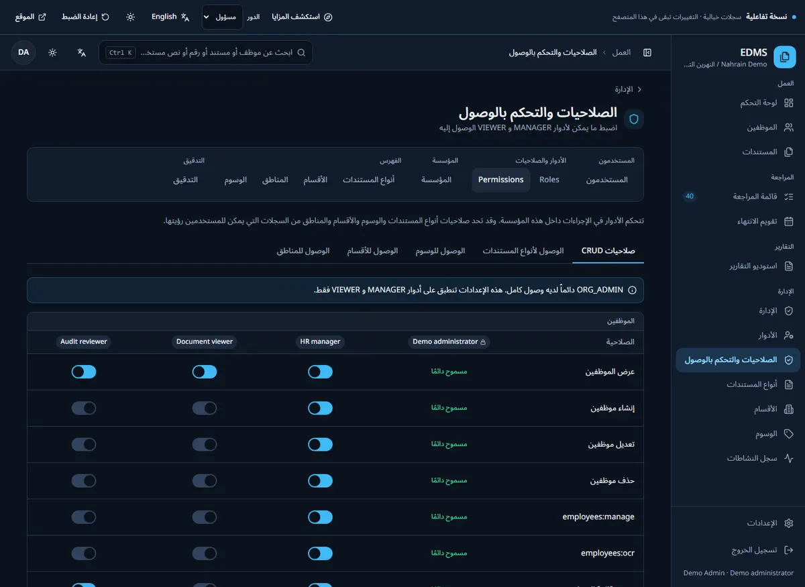Viewport: 805px width, 587px height.
Task: Click the settings gear icon beside الإعدادات
Action: point(789,523)
